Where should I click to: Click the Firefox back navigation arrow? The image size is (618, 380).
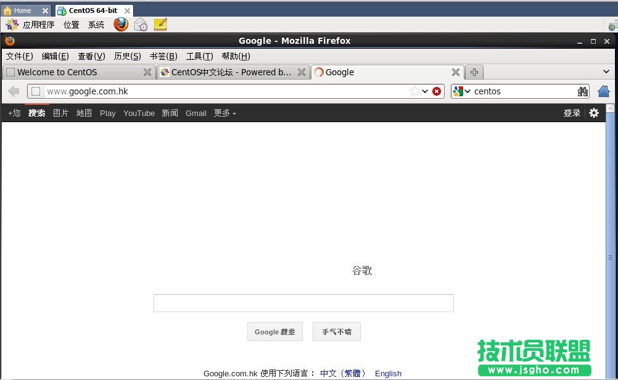13,91
